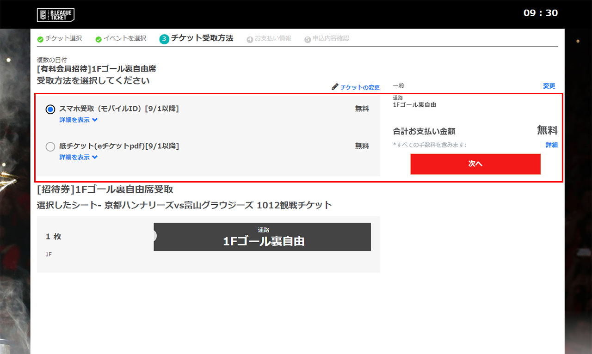Click step 4 お支払い情報

click(269, 39)
